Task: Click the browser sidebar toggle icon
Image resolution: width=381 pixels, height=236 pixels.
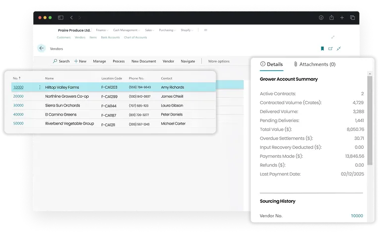Action: [61, 18]
